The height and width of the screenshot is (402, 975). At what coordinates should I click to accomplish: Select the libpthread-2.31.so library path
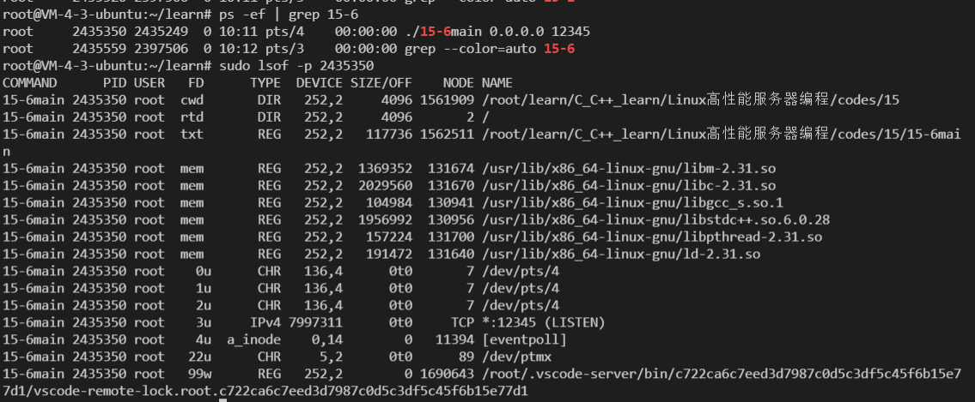[x=652, y=237]
